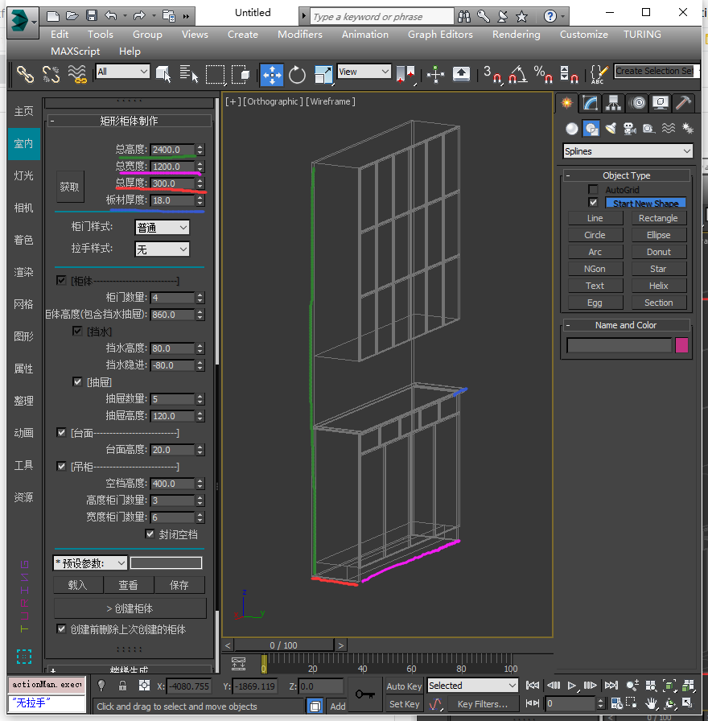
Task: Open the Hierarchy panel tab
Action: (613, 103)
